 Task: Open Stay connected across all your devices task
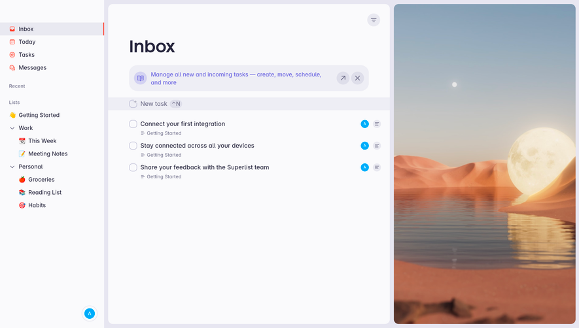[x=197, y=146]
